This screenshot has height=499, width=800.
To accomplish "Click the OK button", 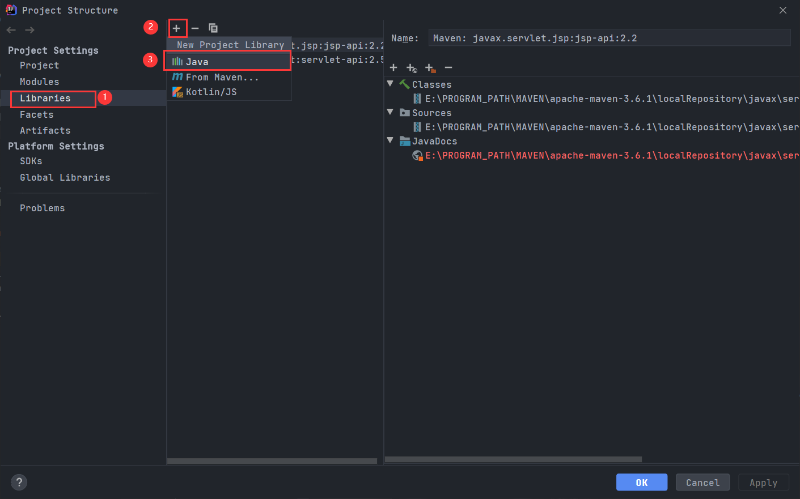I will [x=642, y=483].
